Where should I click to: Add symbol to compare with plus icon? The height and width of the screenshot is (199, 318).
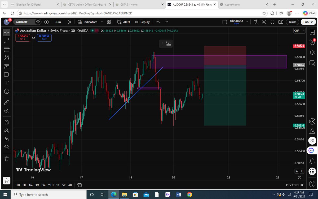coord(47,22)
